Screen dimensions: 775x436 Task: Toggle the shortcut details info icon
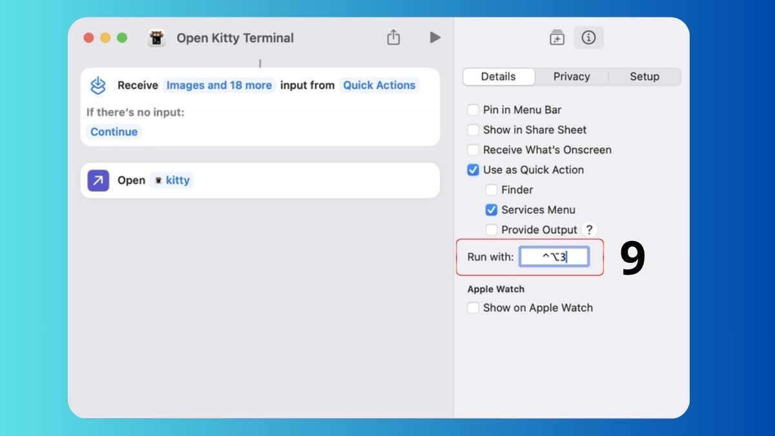click(x=588, y=37)
